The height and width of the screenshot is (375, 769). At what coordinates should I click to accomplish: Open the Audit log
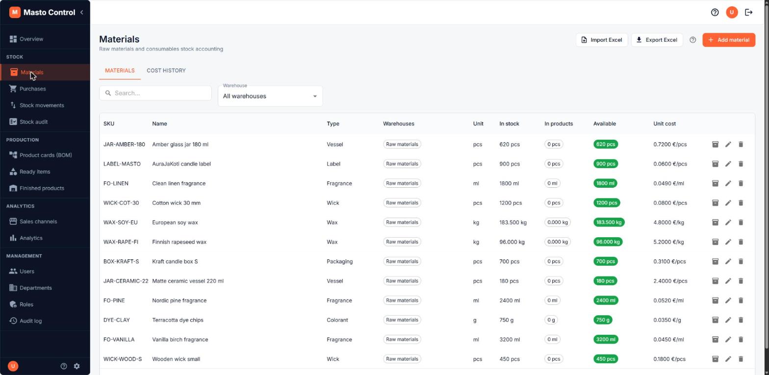(x=45, y=321)
